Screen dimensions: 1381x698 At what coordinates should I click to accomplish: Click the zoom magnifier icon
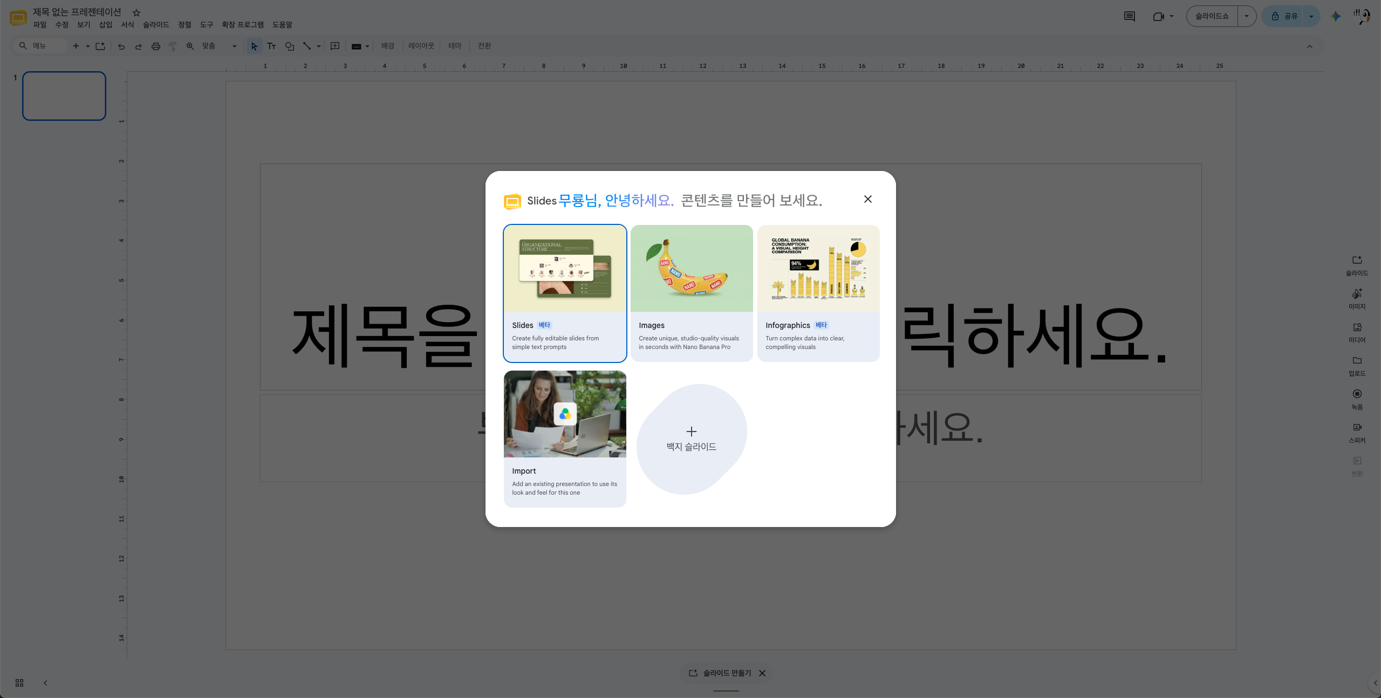coord(190,46)
